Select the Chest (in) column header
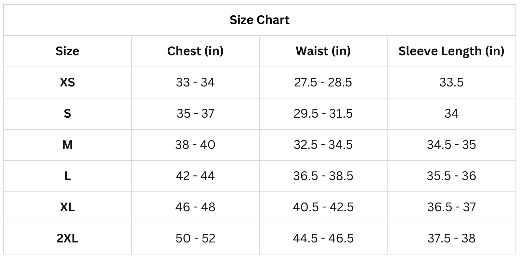This screenshot has width=520, height=260. tap(195, 51)
